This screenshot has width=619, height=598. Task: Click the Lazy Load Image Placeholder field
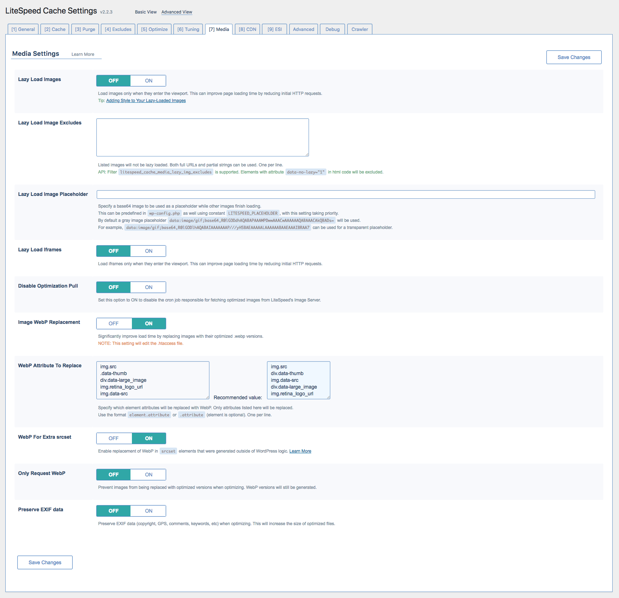click(x=346, y=194)
